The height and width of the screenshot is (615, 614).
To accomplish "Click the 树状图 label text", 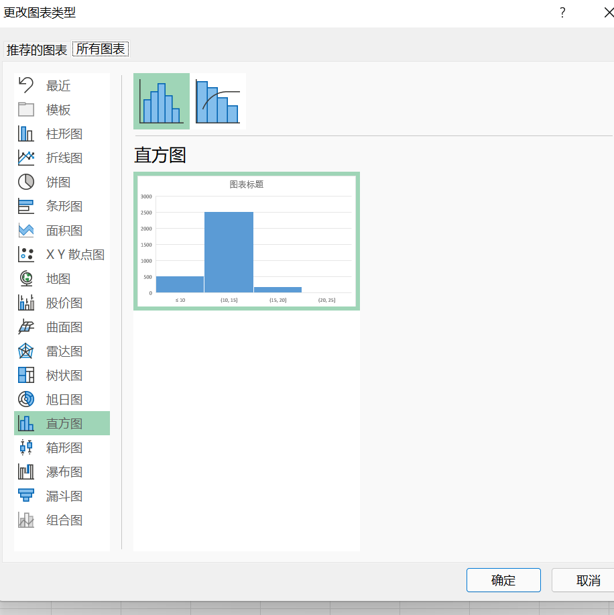I will (x=64, y=376).
